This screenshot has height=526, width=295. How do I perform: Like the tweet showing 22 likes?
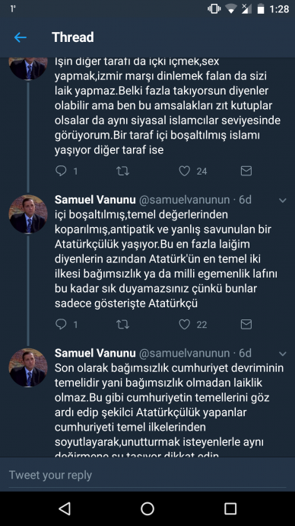pos(184,324)
